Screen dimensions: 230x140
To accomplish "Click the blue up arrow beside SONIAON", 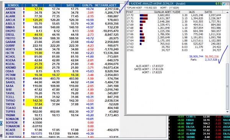I will [24, 119].
